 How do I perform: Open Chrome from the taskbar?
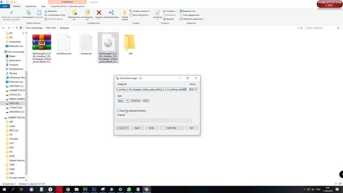pos(68,189)
